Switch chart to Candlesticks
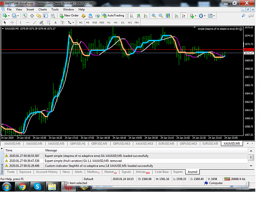 click(x=139, y=16)
